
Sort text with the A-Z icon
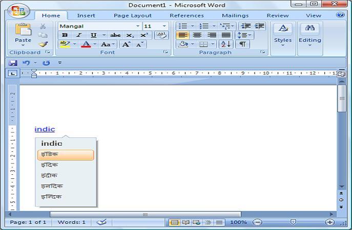pos(226,44)
